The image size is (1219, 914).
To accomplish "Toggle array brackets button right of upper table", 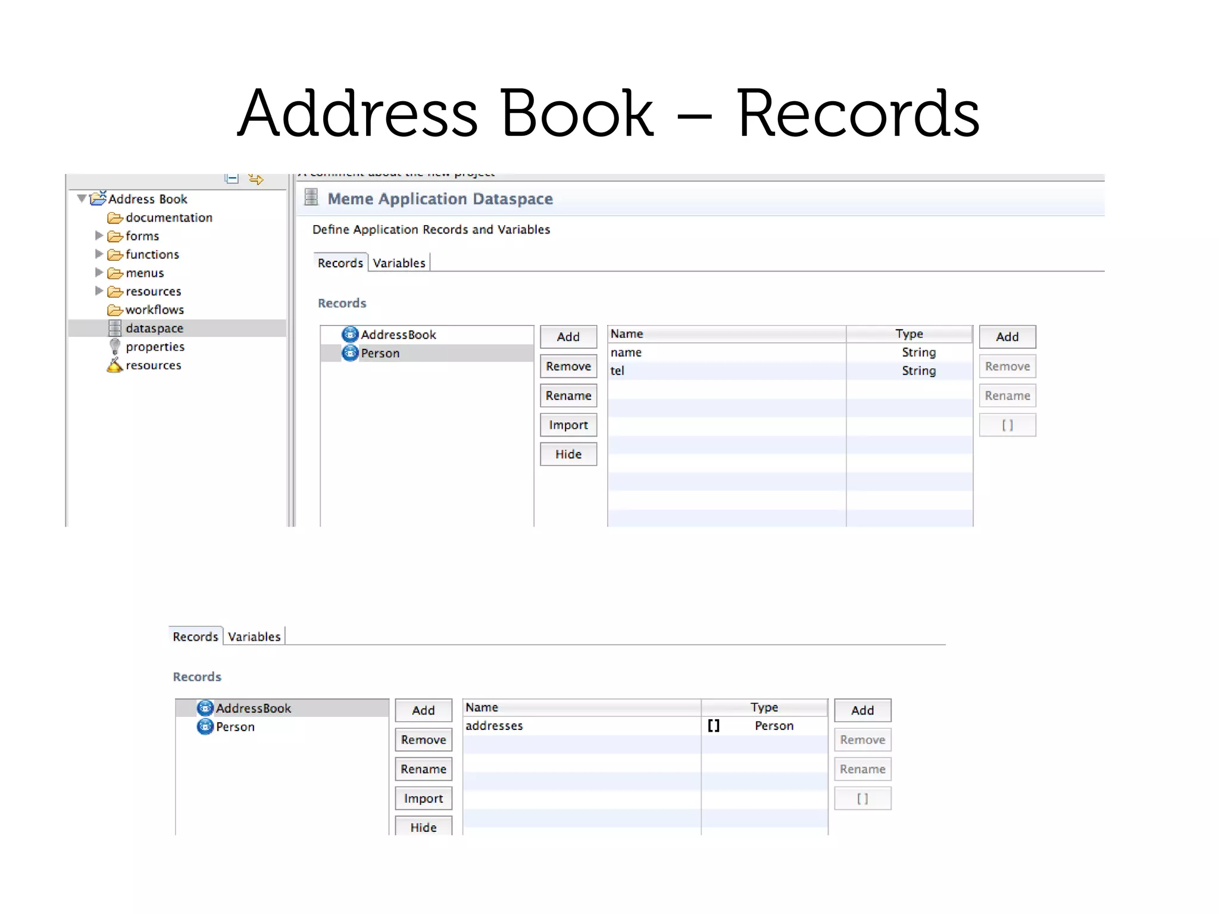I will tap(1008, 425).
